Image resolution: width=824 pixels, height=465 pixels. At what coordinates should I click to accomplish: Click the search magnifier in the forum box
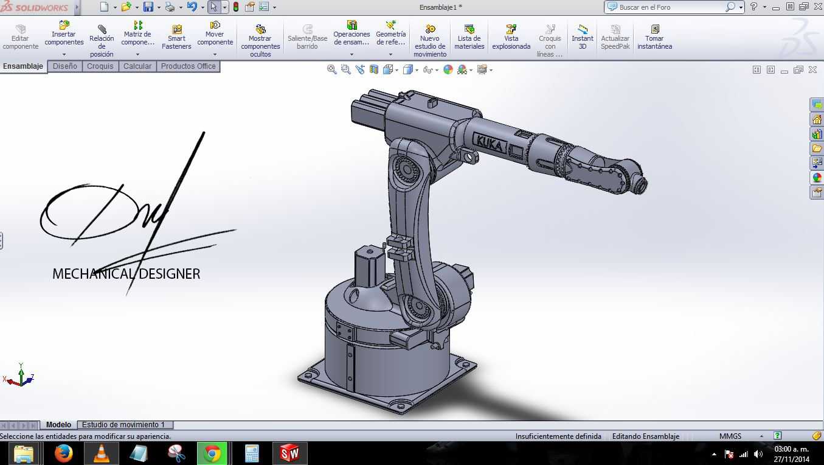(x=730, y=7)
